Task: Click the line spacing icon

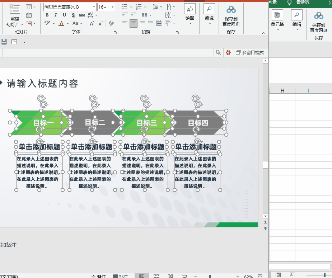Action: pos(155,7)
